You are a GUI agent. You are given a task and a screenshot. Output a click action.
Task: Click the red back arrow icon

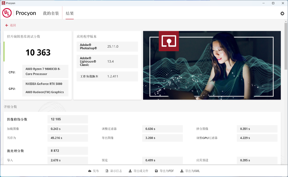[7, 25]
